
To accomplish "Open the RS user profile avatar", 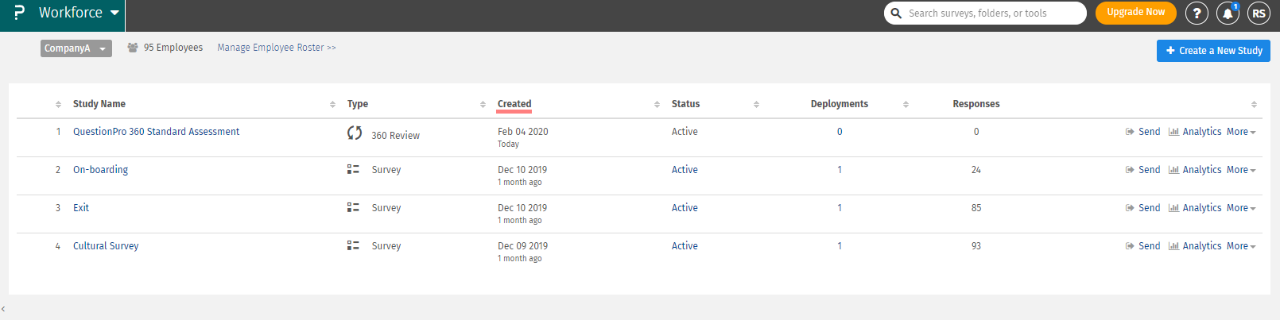I will (x=1259, y=13).
